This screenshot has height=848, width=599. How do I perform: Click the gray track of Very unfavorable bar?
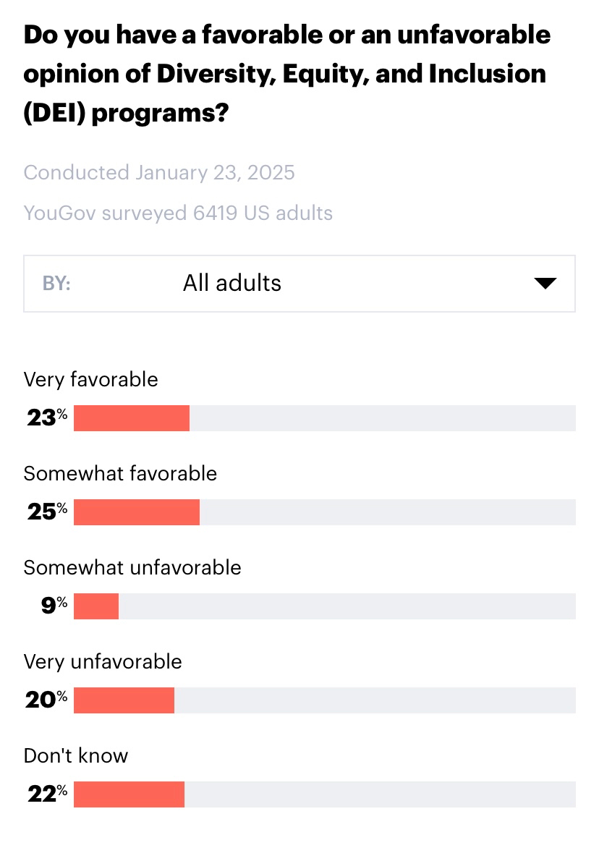(375, 700)
